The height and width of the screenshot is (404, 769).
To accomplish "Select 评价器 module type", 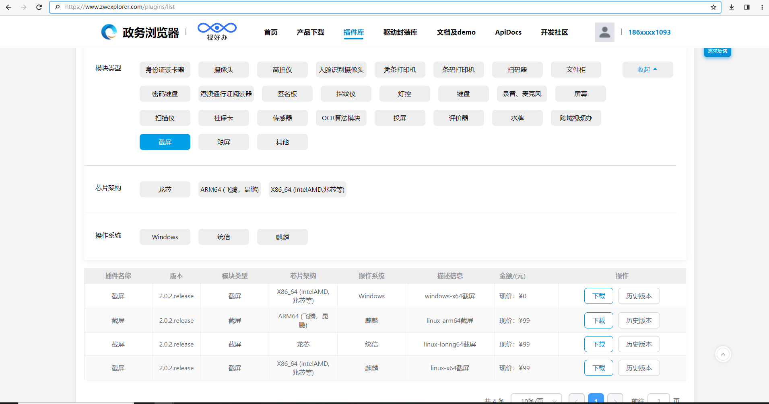I will click(x=459, y=118).
